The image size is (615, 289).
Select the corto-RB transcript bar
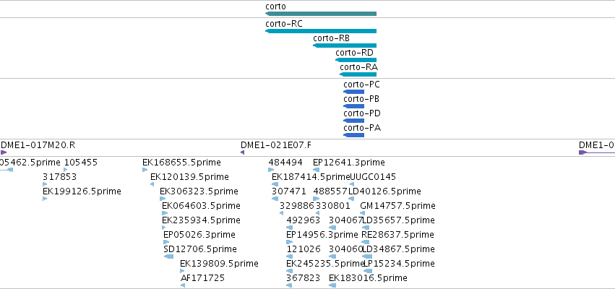(345, 46)
